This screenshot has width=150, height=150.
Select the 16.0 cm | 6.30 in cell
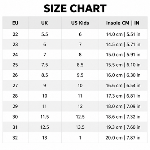123,75
